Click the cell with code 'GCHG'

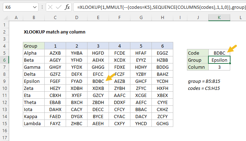point(162,123)
